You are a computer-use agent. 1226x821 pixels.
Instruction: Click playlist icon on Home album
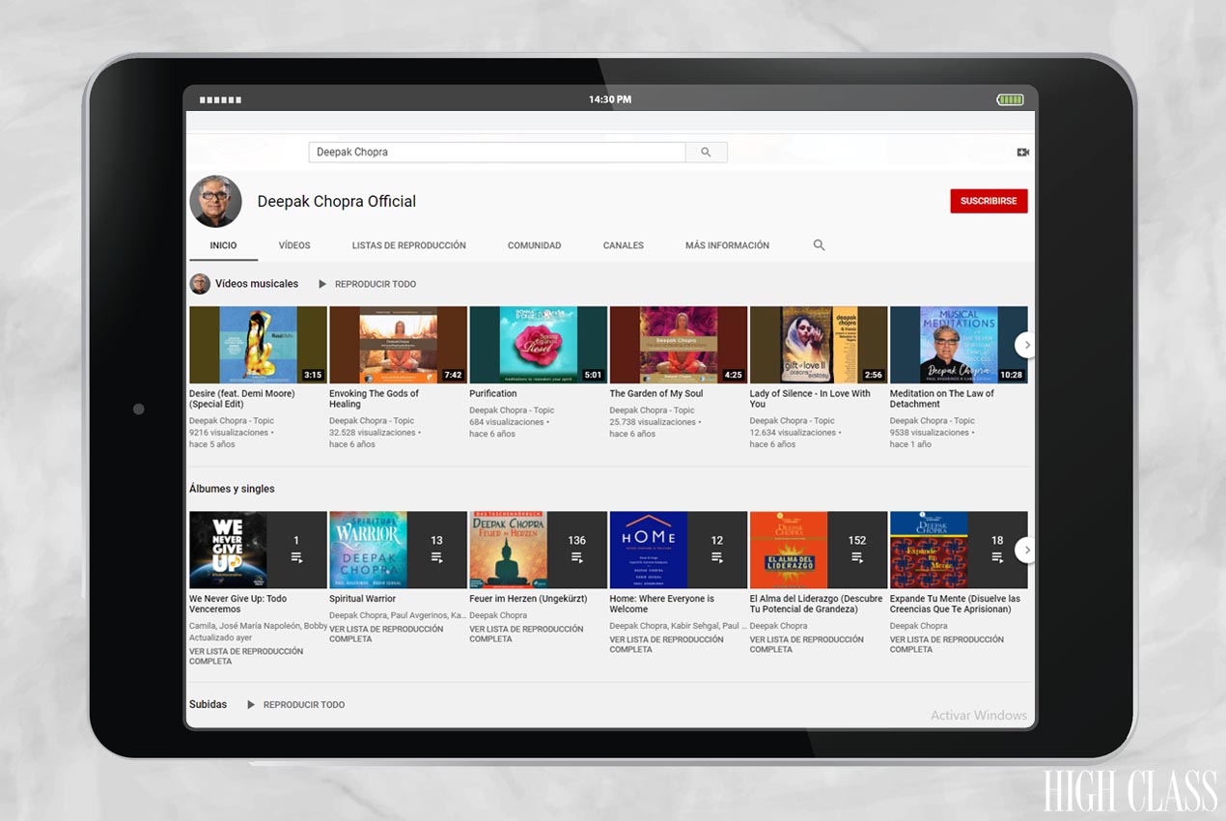716,557
